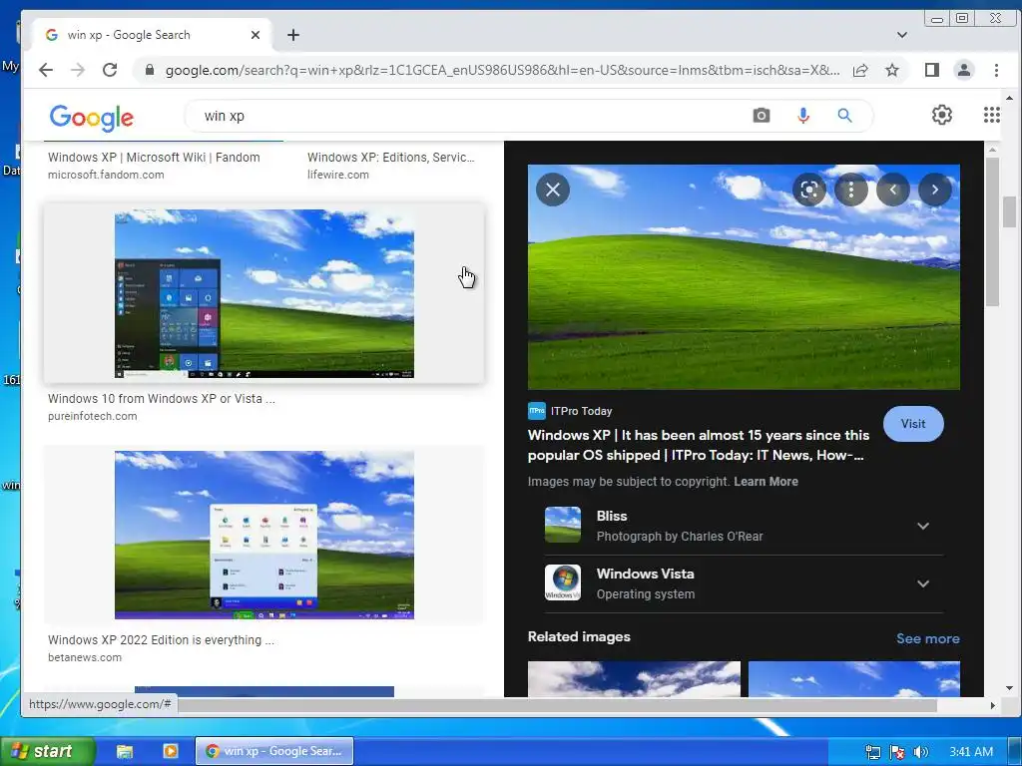Click the horizontal page scrollbar

tap(557, 705)
